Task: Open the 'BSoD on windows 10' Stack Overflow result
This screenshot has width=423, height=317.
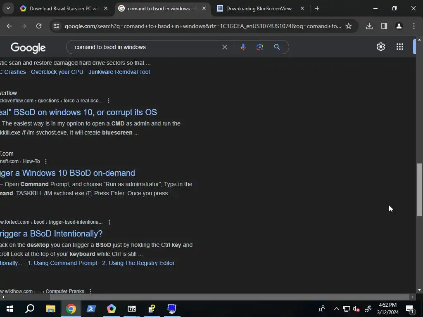Action: pyautogui.click(x=78, y=112)
